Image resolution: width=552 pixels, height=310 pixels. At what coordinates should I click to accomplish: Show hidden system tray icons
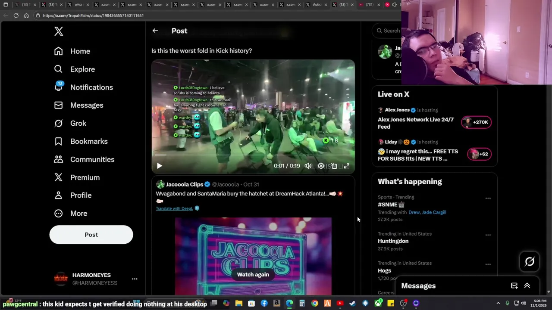point(498,304)
